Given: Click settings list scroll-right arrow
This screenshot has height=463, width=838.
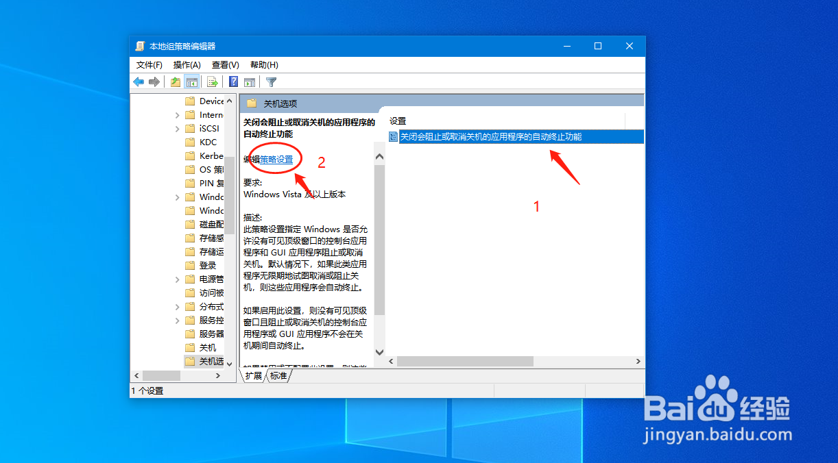Looking at the screenshot, I should point(638,362).
